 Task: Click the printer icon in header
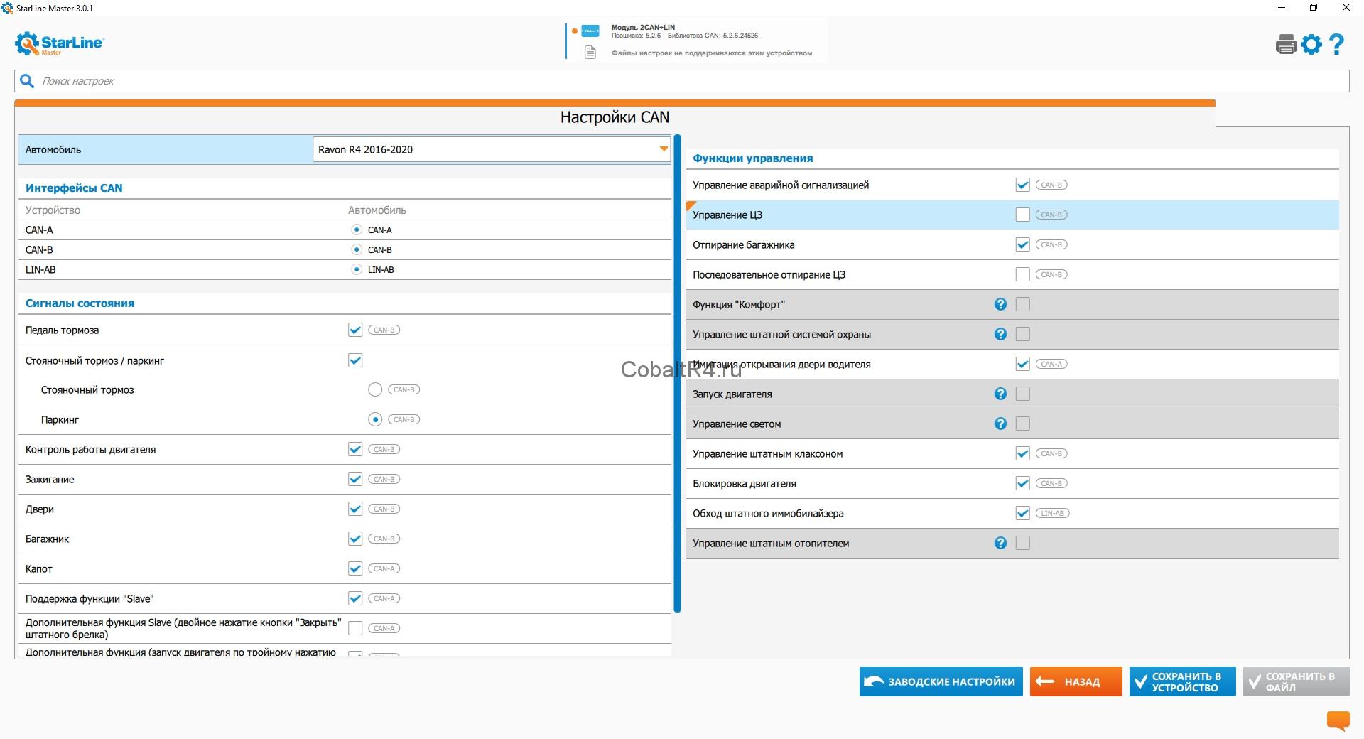[1286, 45]
